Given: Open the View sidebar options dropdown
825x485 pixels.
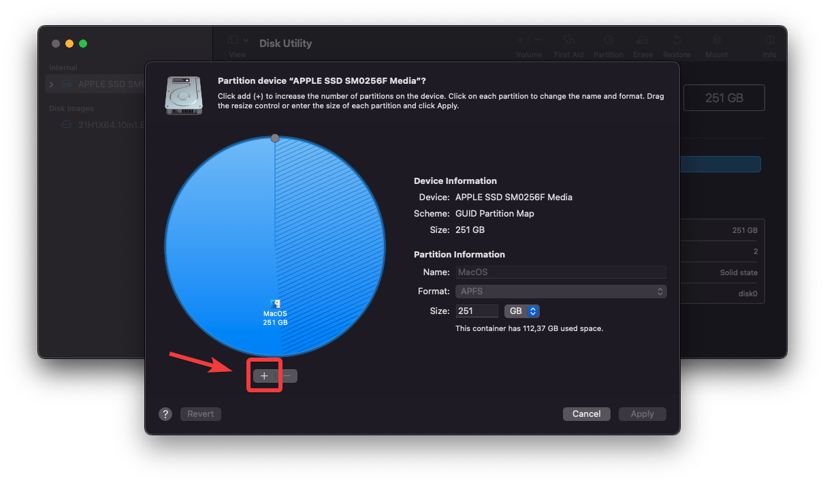Looking at the screenshot, I should pos(238,41).
